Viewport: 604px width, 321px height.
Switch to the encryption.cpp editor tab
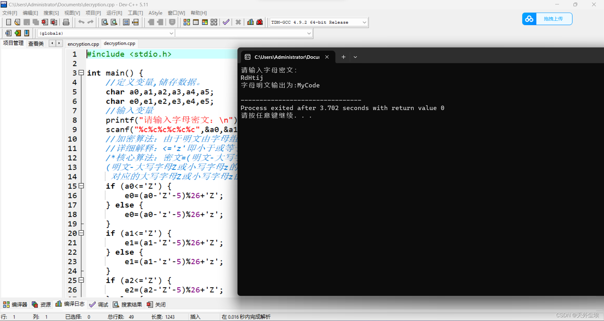tap(83, 44)
